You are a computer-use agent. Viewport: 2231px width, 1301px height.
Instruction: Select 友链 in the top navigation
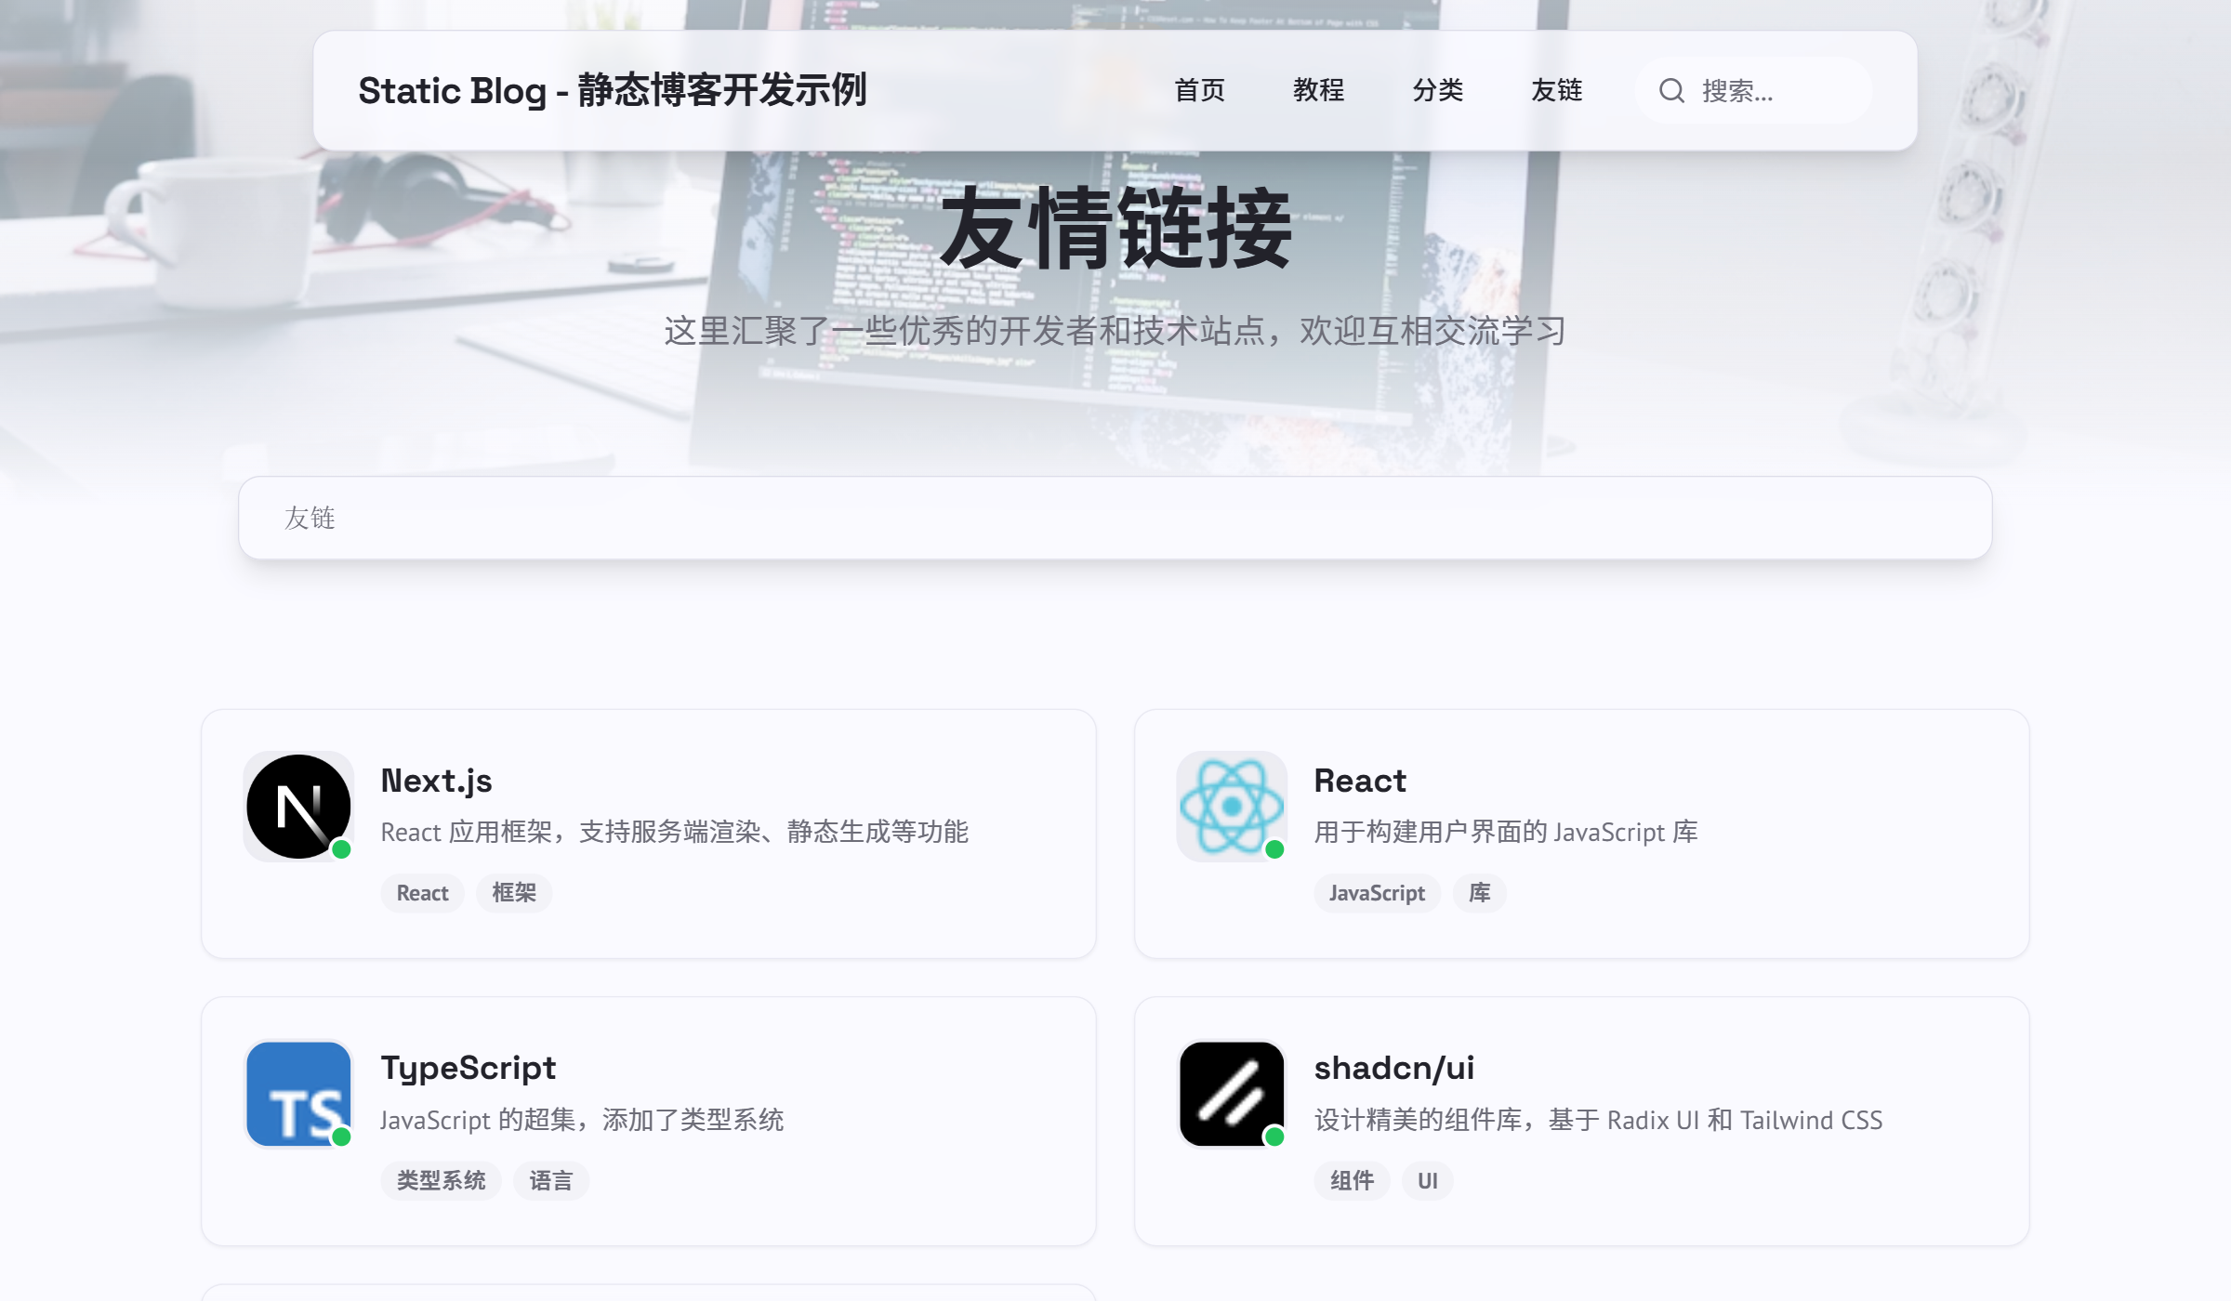coord(1556,90)
